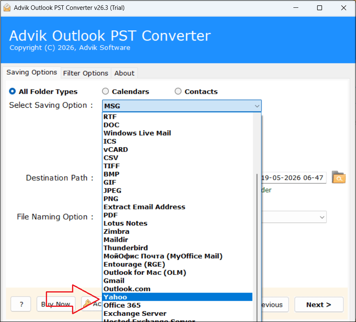
Task: Maximize the Advik converter window
Action: click(320, 8)
